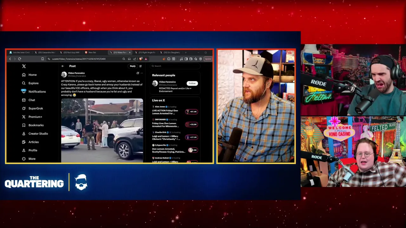Click the Brave Rewards triangle icon
The height and width of the screenshot is (228, 406).
(x=146, y=59)
